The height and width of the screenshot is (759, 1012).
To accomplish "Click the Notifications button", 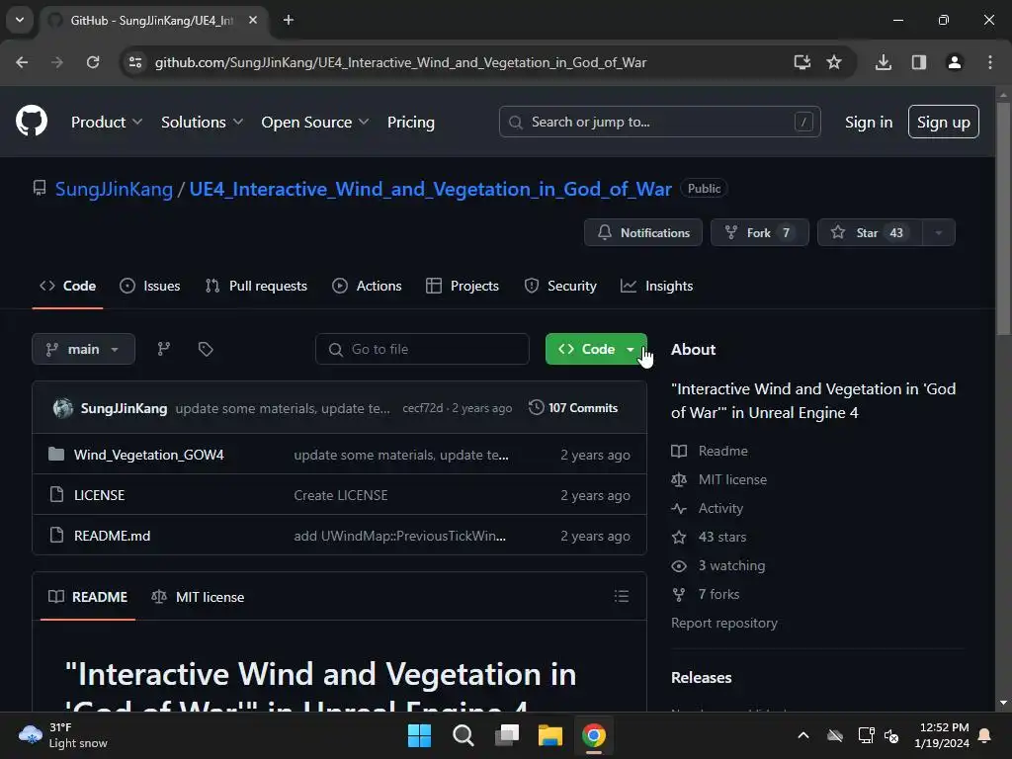I will point(643,233).
